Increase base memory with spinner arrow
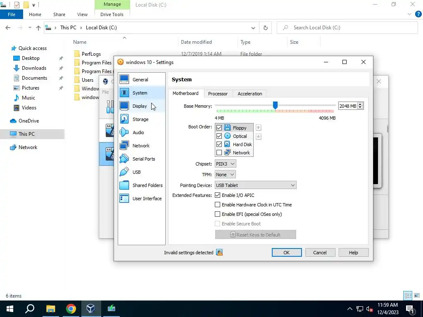The image size is (423, 317). (x=360, y=104)
